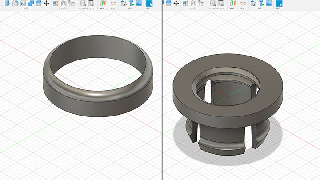Screen dimensions: 320x180
Task: Select Split Body tool in right window
Action: [x=168, y=3]
